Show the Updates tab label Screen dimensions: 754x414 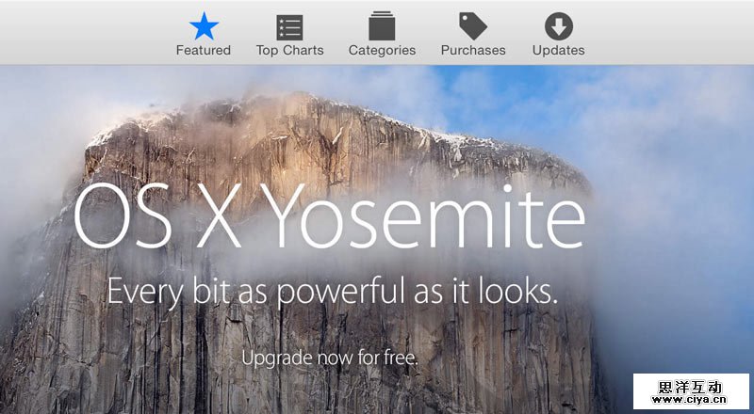(x=558, y=51)
